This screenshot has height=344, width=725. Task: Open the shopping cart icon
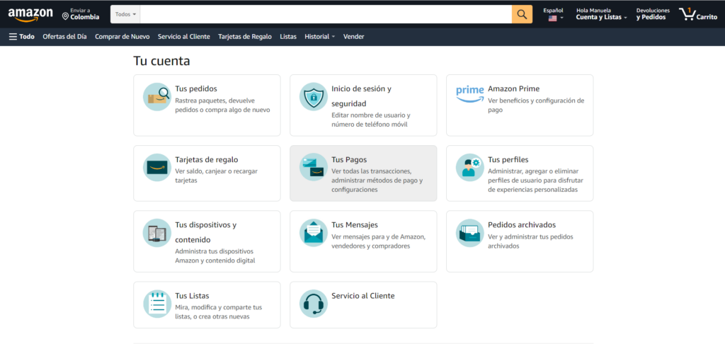687,14
